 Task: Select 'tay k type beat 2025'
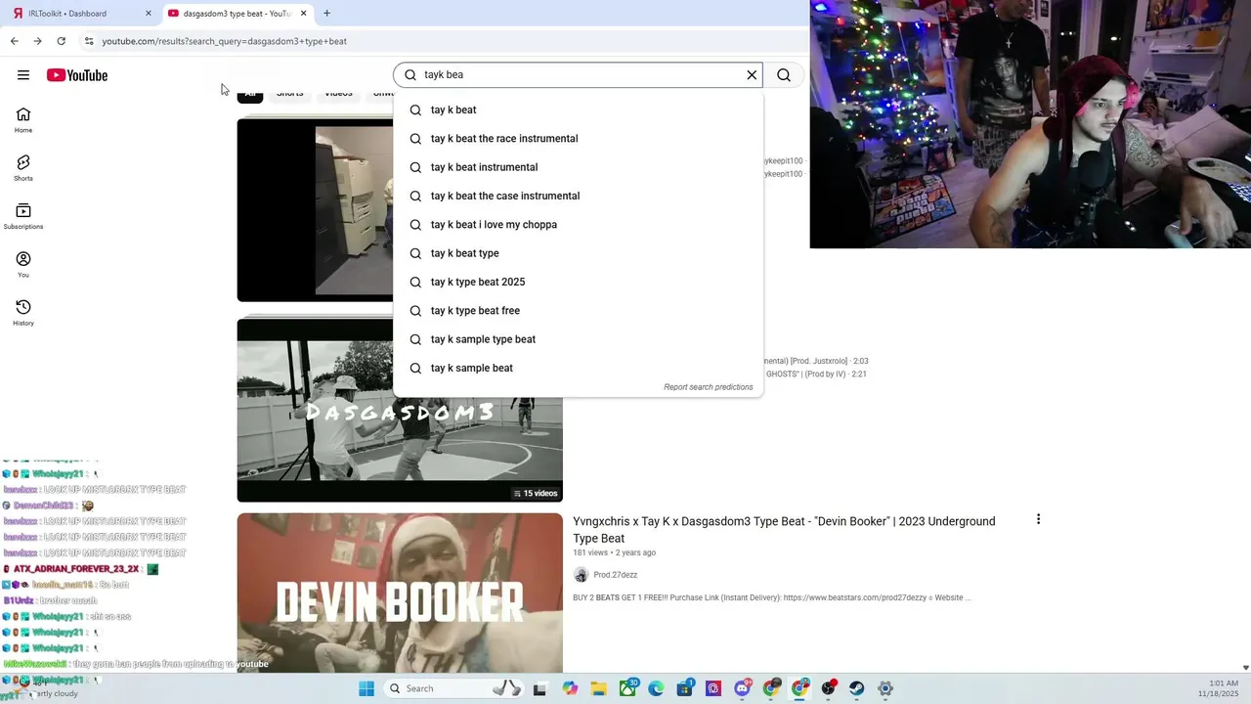click(578, 282)
